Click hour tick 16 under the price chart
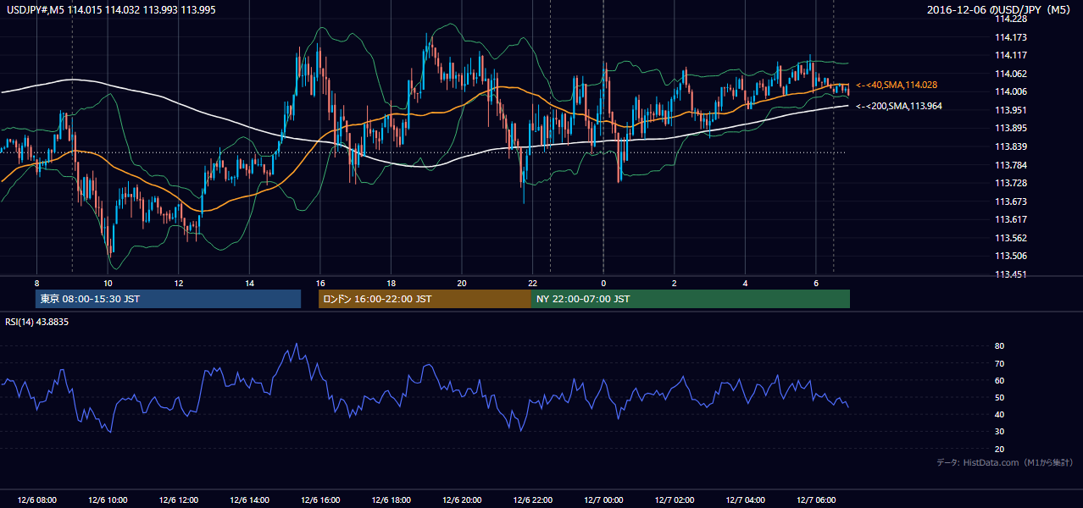Screen dimensions: 1083x508 [319, 283]
